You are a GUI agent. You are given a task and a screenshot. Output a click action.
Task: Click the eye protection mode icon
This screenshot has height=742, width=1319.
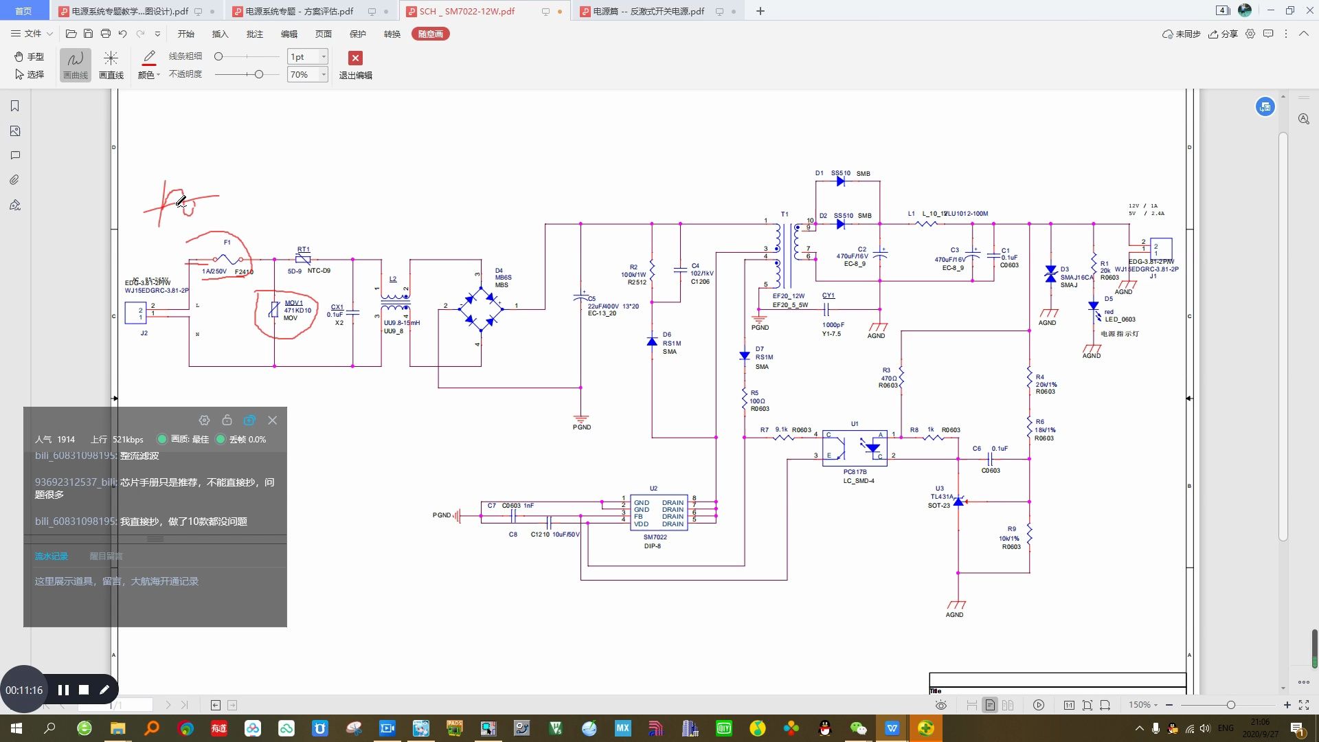pyautogui.click(x=941, y=705)
